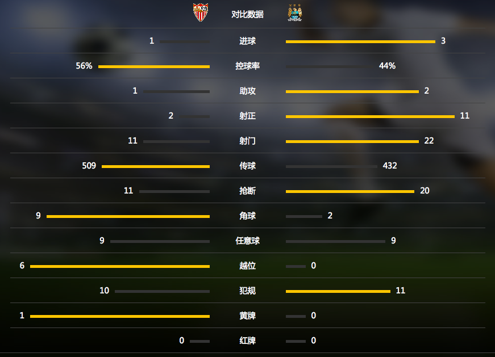Click the 越位 yellow bar showing 6
495x357 pixels.
click(x=120, y=267)
